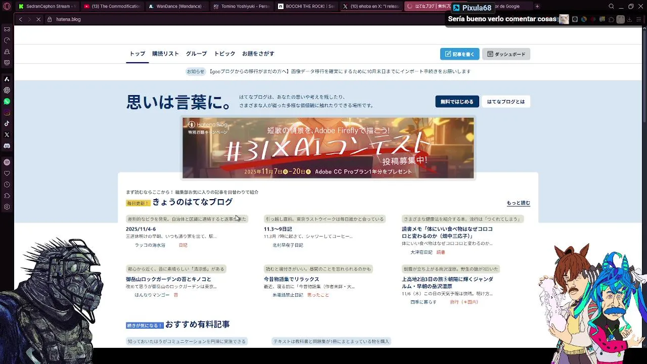Click the 大津宿日記 blog name
This screenshot has width=647, height=364.
[x=421, y=252]
